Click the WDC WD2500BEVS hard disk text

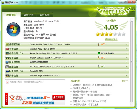click(52, 67)
